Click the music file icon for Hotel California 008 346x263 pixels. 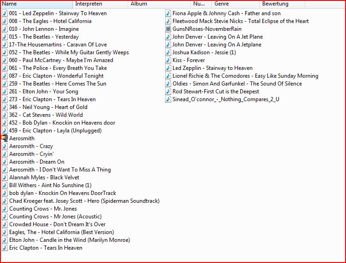5,21
